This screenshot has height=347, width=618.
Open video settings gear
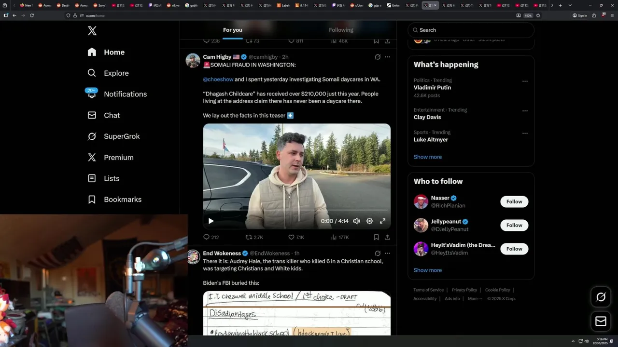(369, 221)
